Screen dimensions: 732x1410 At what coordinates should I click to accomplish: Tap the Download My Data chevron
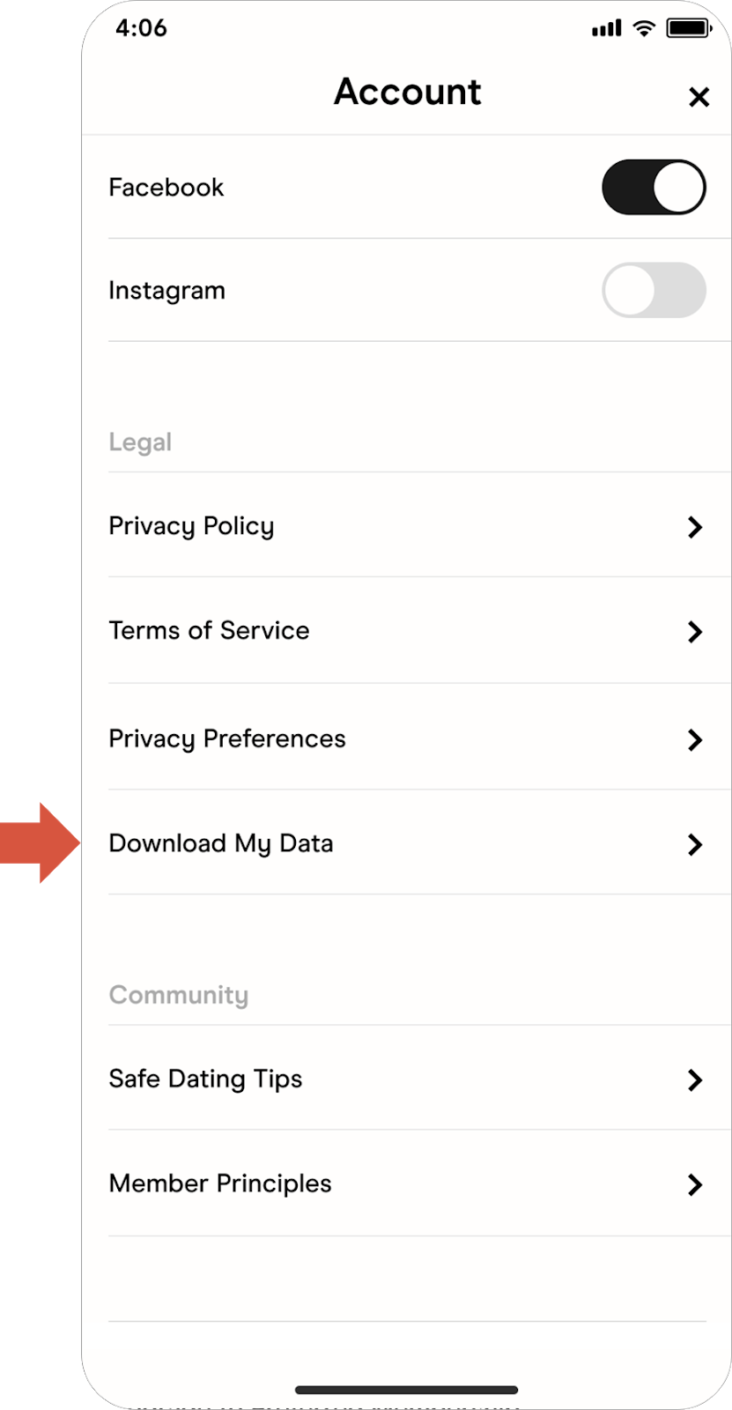point(695,844)
